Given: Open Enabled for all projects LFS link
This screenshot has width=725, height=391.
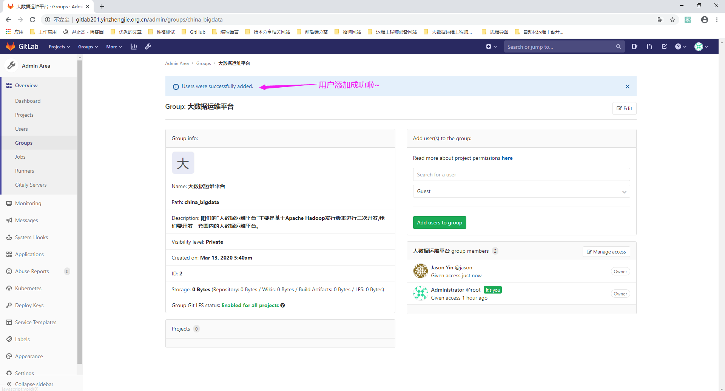Looking at the screenshot, I should (250, 305).
